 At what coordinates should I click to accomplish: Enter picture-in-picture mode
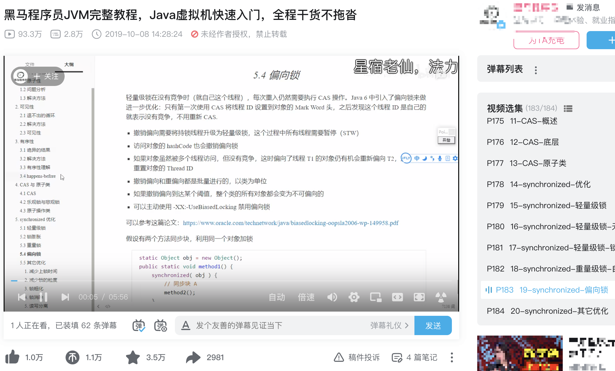coord(376,297)
